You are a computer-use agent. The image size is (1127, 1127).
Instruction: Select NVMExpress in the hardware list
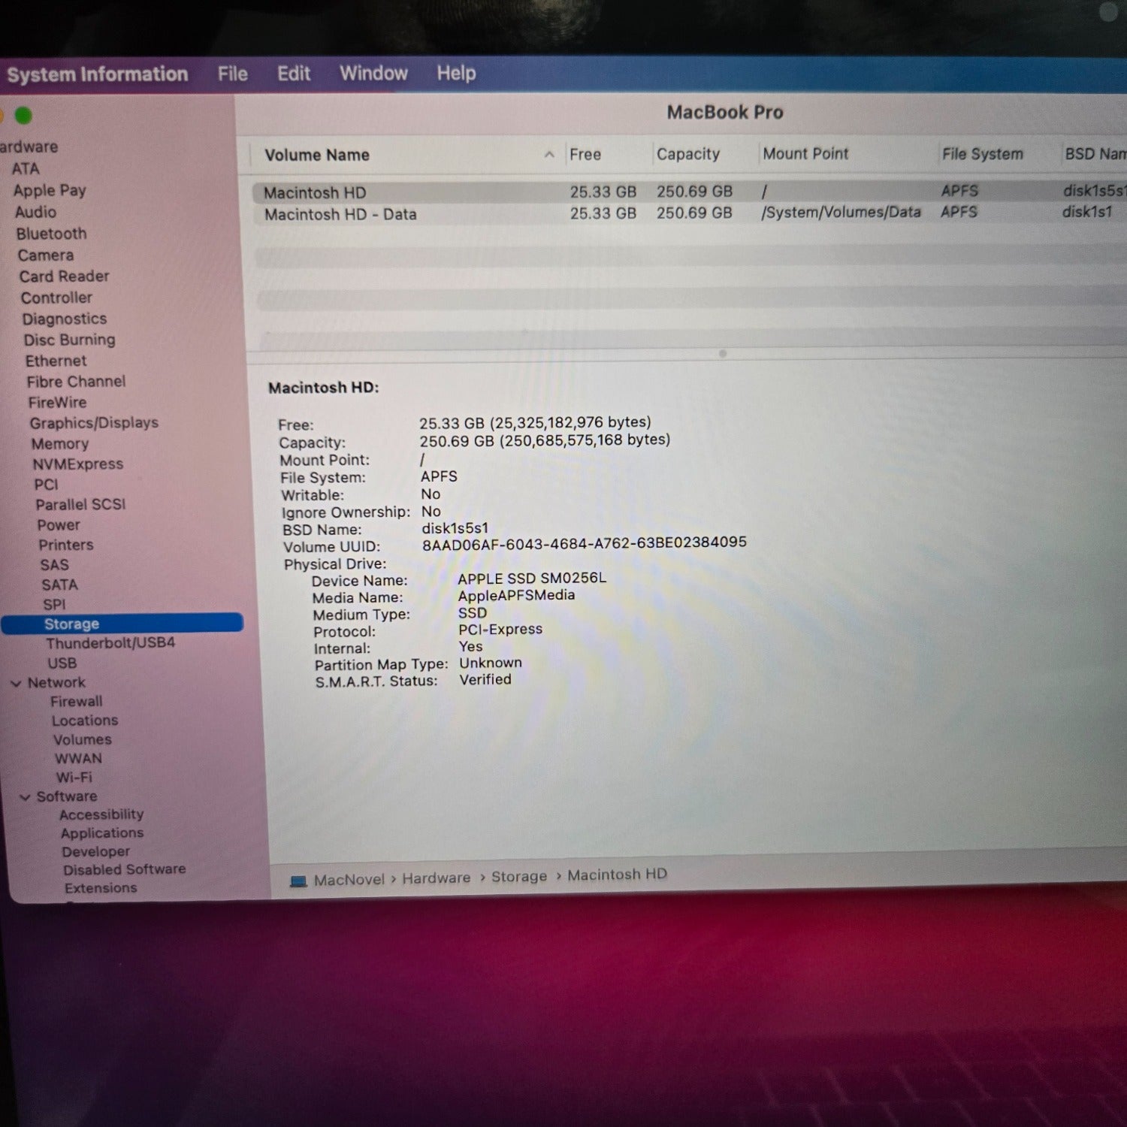pyautogui.click(x=77, y=464)
